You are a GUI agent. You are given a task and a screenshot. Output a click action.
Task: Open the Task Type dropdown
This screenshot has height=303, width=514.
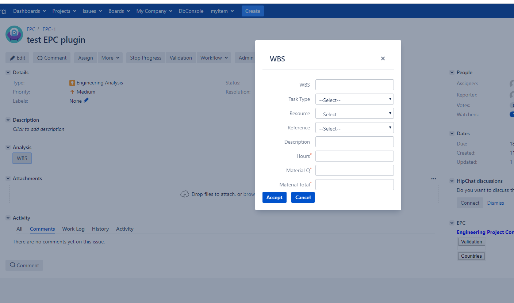coord(354,99)
